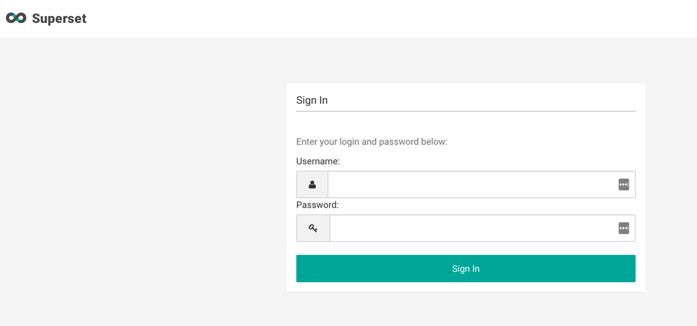Click the Sign In panel heading
The width and height of the screenshot is (697, 326).
312,100
